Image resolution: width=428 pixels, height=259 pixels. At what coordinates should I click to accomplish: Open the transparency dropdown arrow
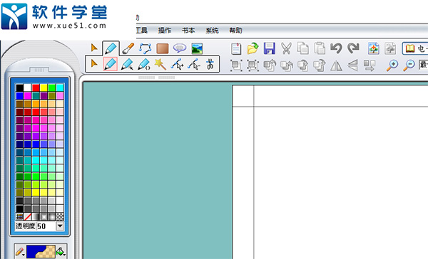point(60,226)
